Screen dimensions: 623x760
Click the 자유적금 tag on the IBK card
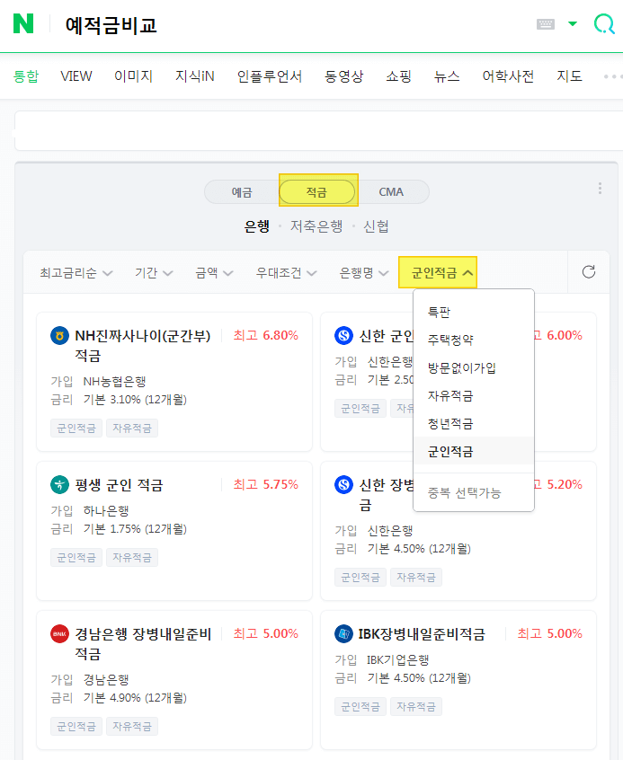coord(416,707)
